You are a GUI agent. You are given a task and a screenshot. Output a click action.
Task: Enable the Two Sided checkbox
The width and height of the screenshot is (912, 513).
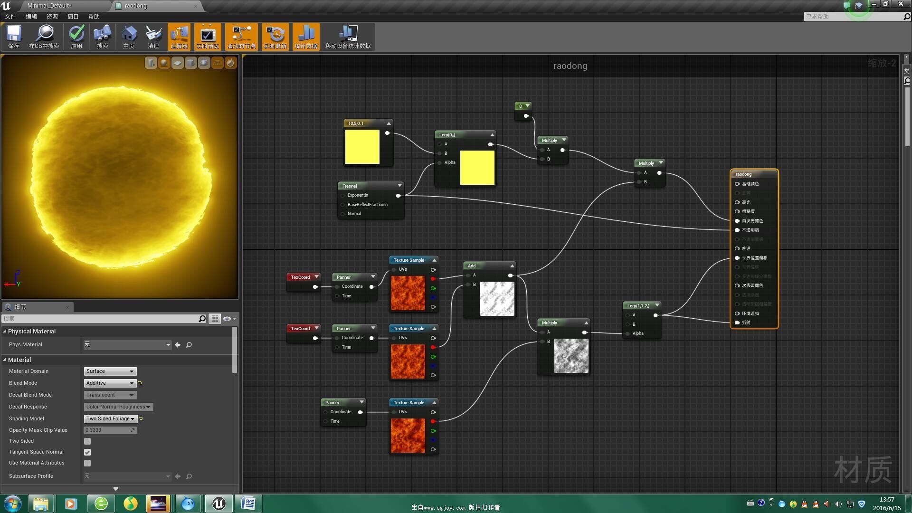pos(87,441)
